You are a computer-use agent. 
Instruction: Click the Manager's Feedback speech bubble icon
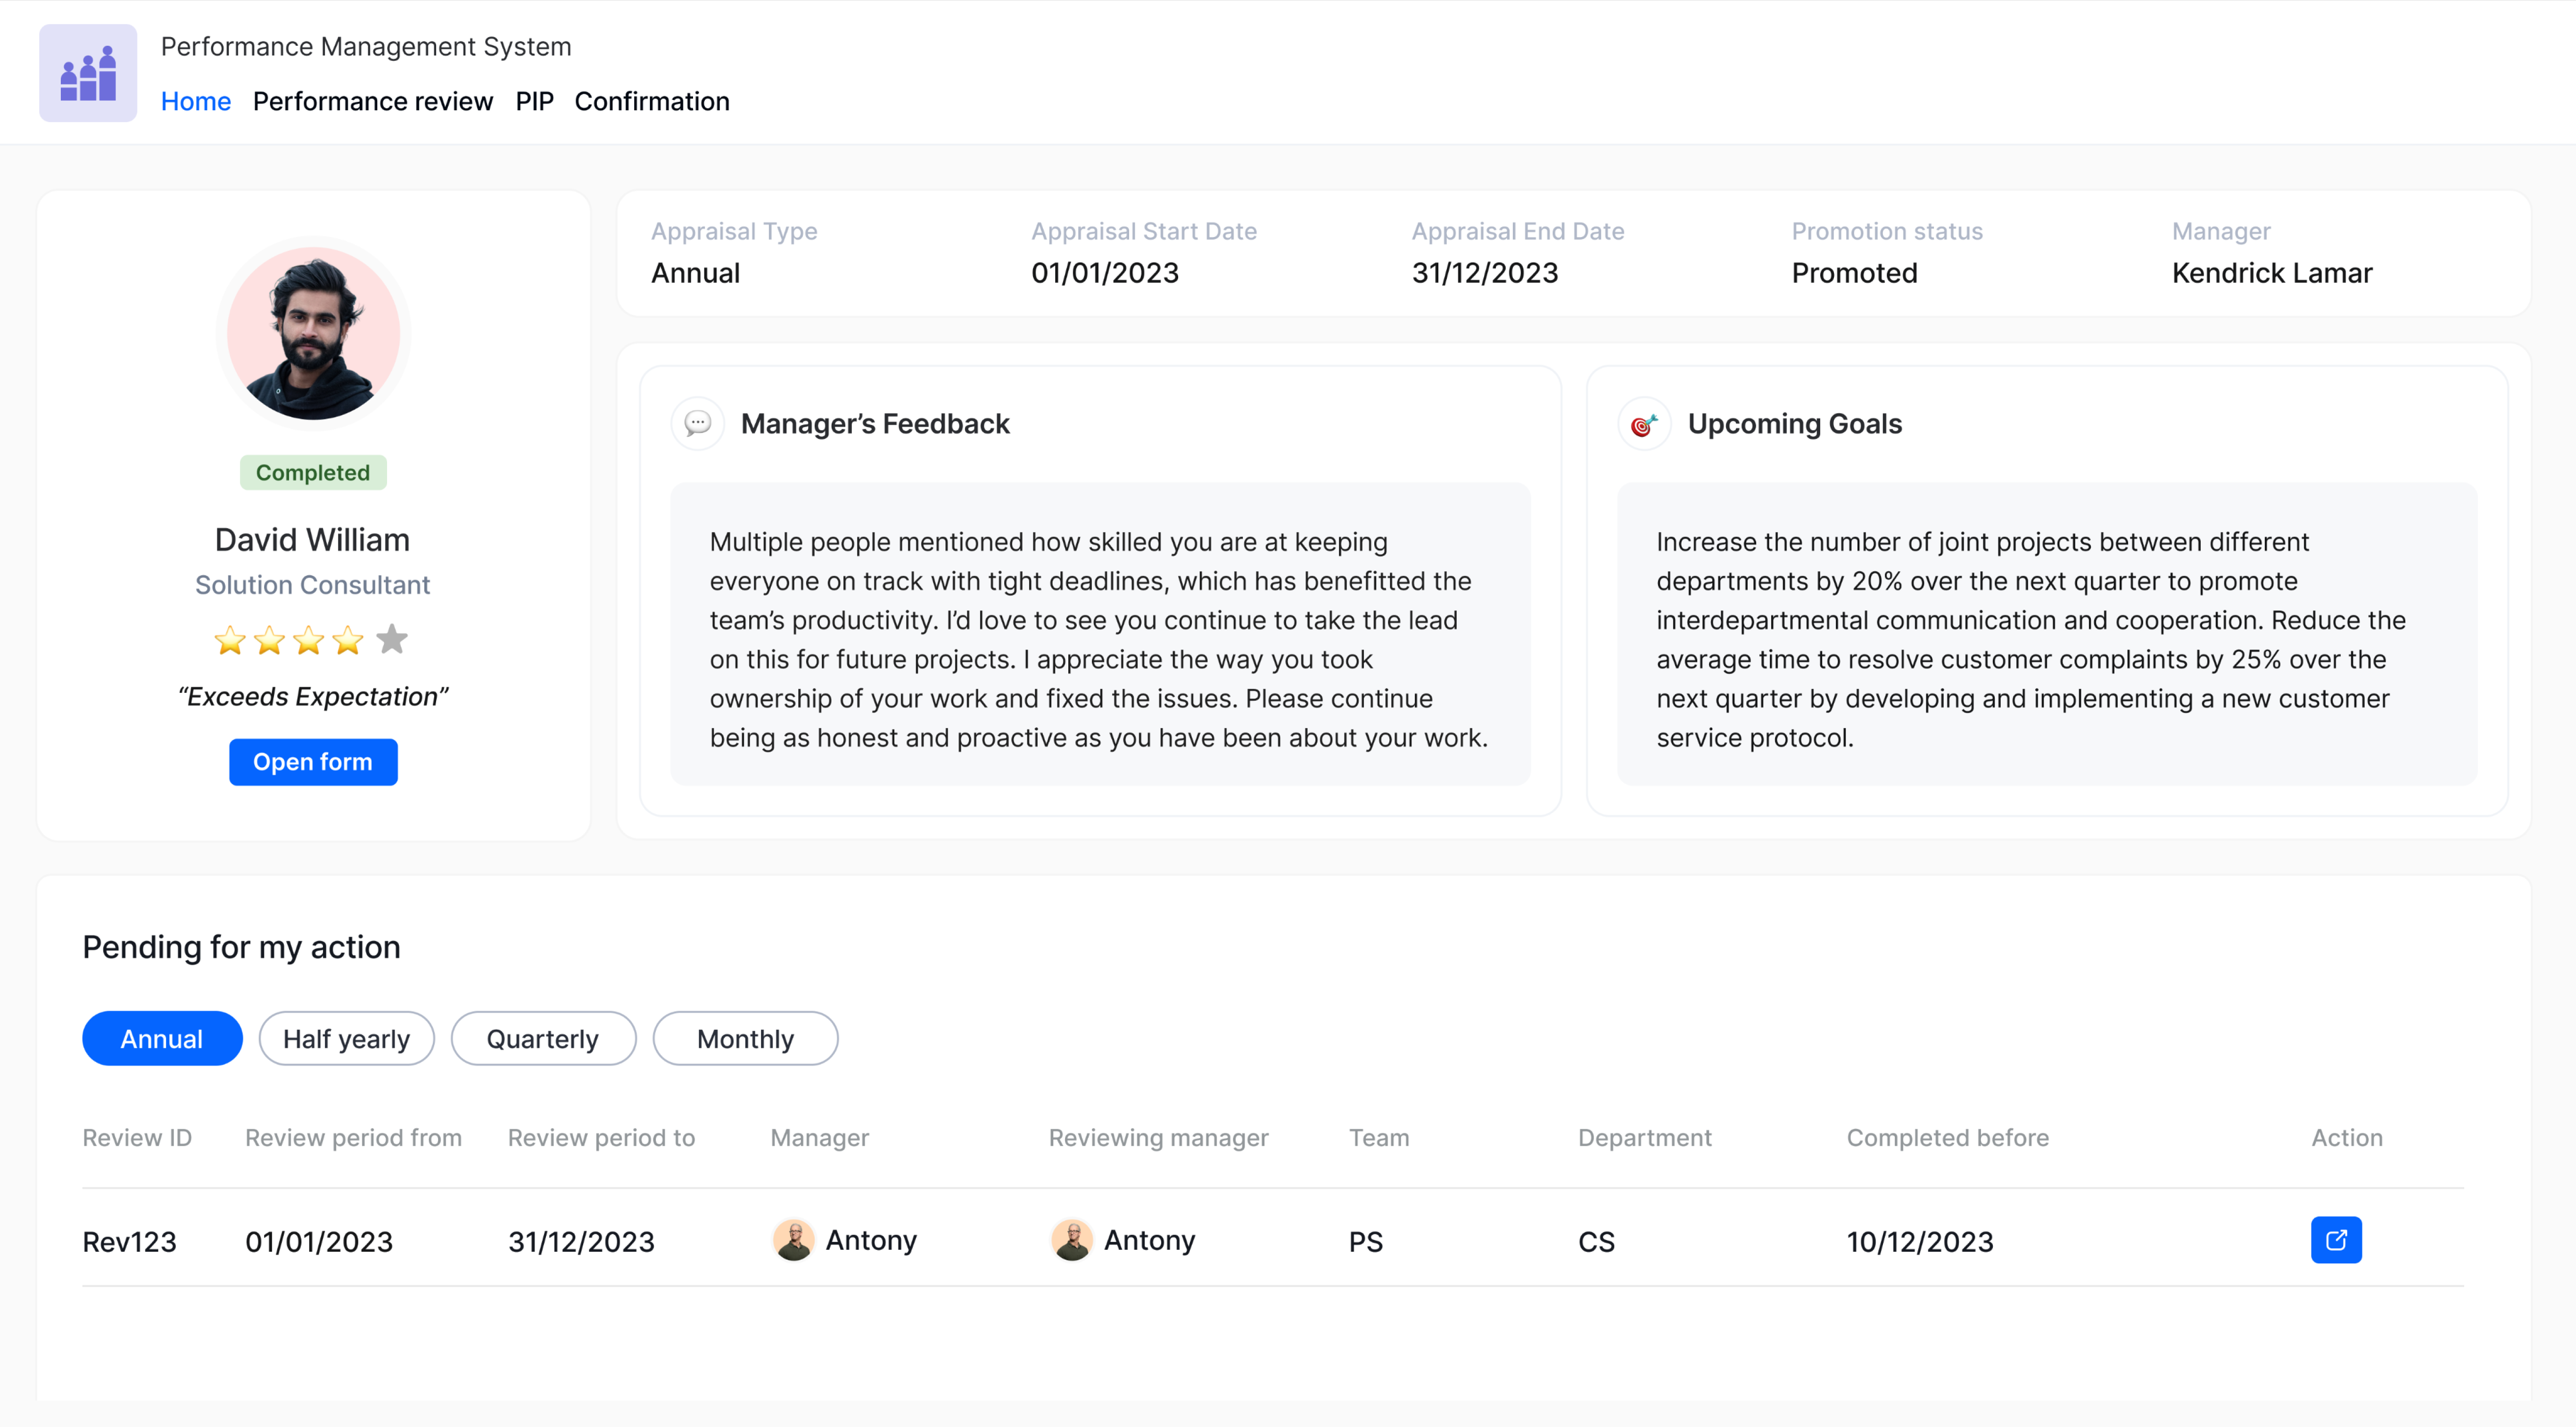pos(698,424)
